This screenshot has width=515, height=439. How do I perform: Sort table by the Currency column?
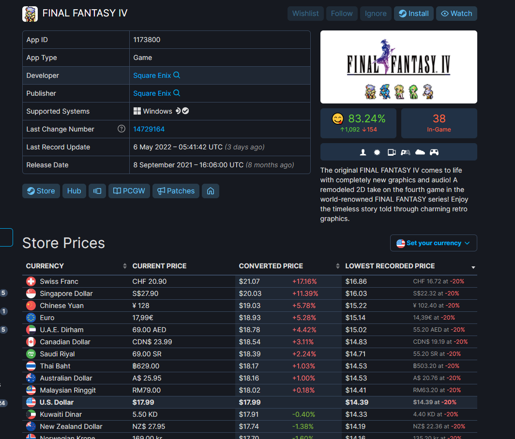tap(76, 266)
